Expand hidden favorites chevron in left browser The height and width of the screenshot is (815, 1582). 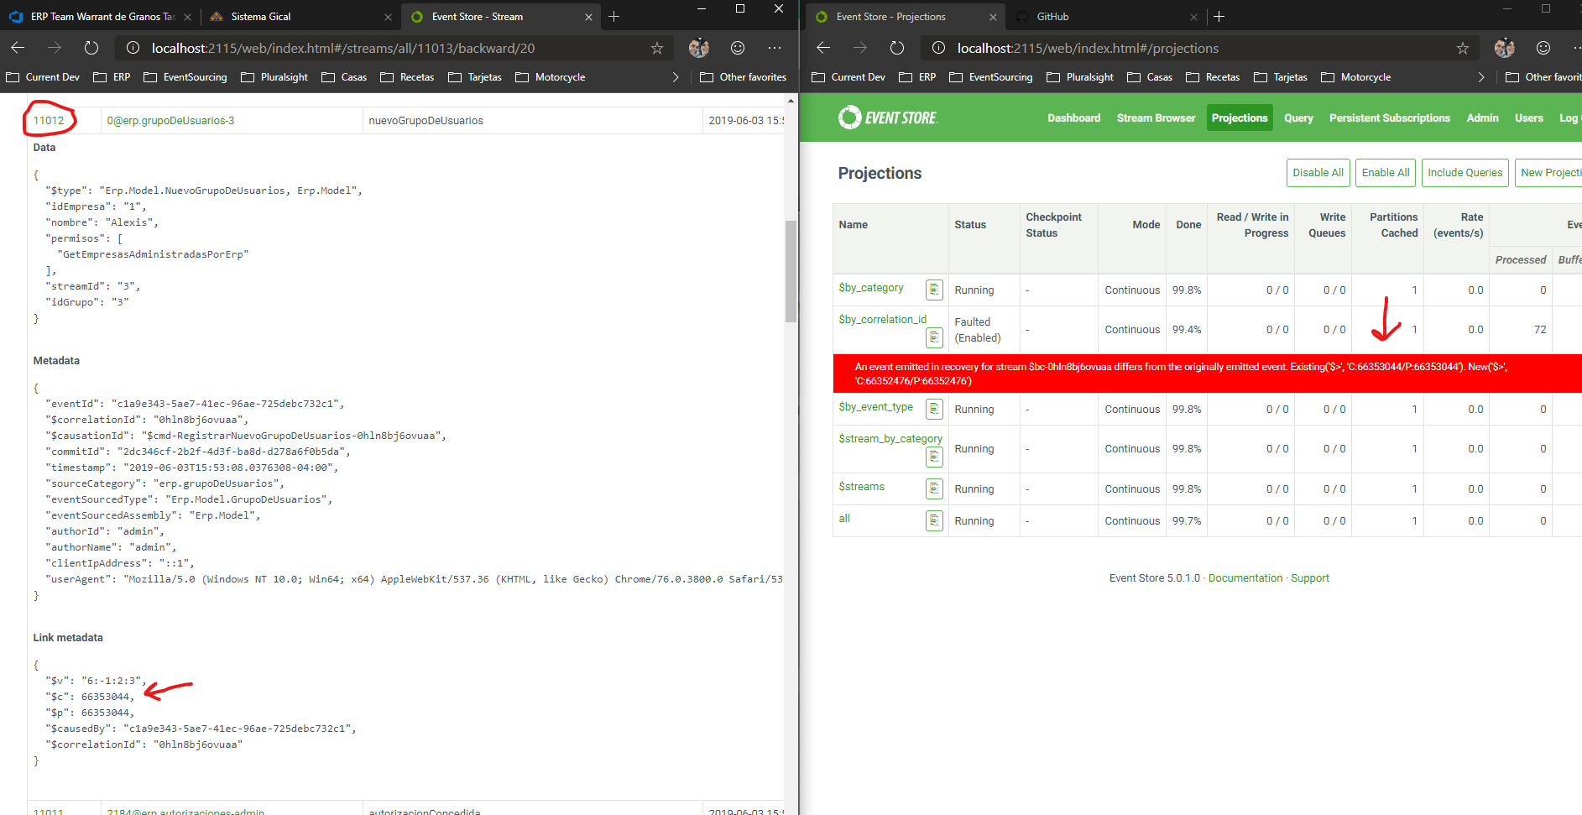676,77
